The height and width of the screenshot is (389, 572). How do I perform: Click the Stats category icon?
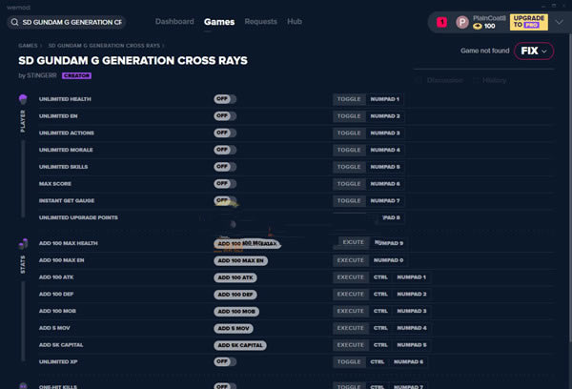click(23, 244)
